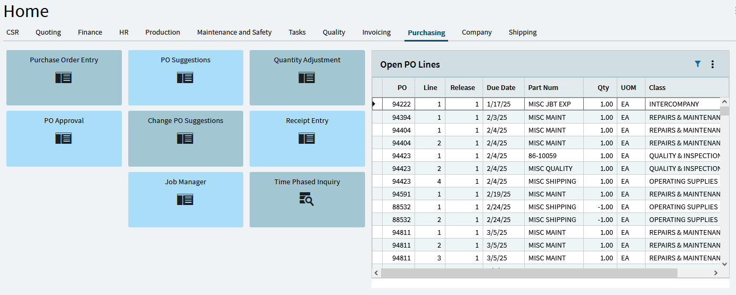
Task: Click the Part Num column header
Action: tap(543, 87)
